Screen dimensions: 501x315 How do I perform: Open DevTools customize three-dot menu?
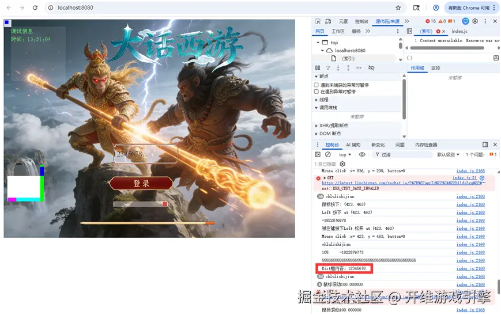point(485,21)
